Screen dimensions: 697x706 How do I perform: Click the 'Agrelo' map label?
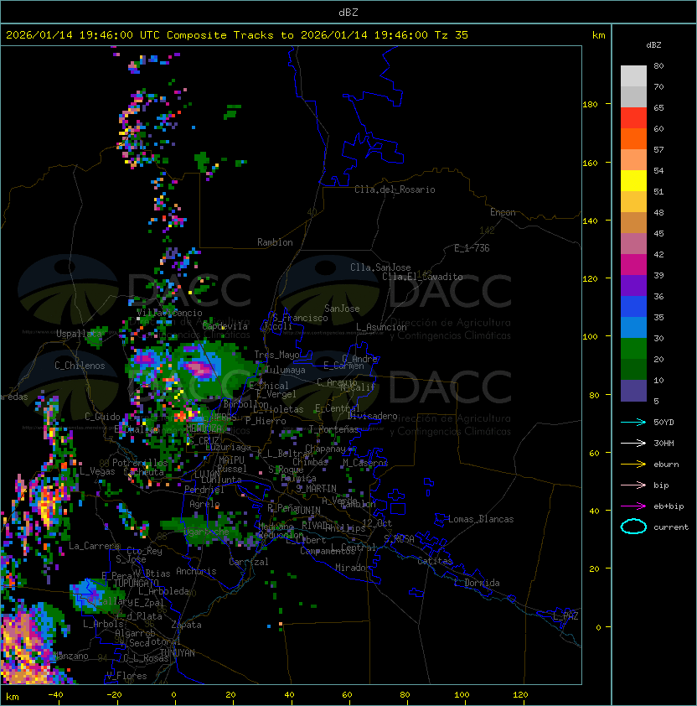[x=204, y=504]
